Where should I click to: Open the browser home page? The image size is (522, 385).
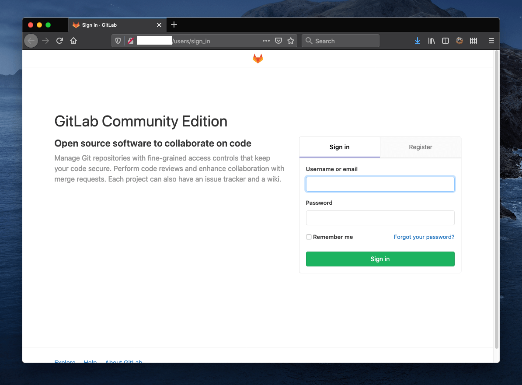pos(73,41)
